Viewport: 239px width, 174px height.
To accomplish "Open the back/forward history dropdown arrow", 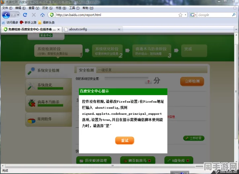I will click(18, 15).
